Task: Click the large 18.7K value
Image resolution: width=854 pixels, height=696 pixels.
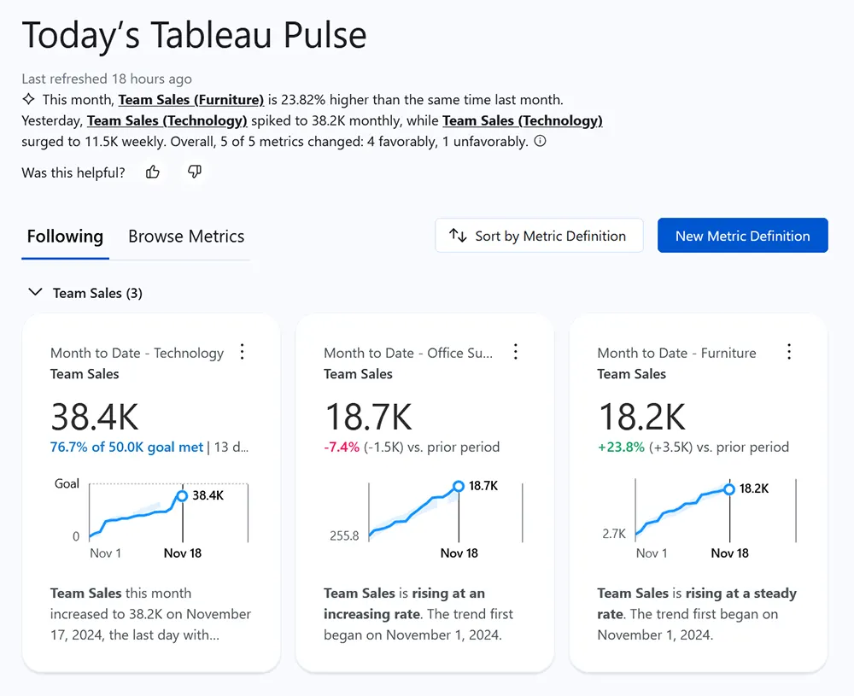Action: (x=368, y=417)
